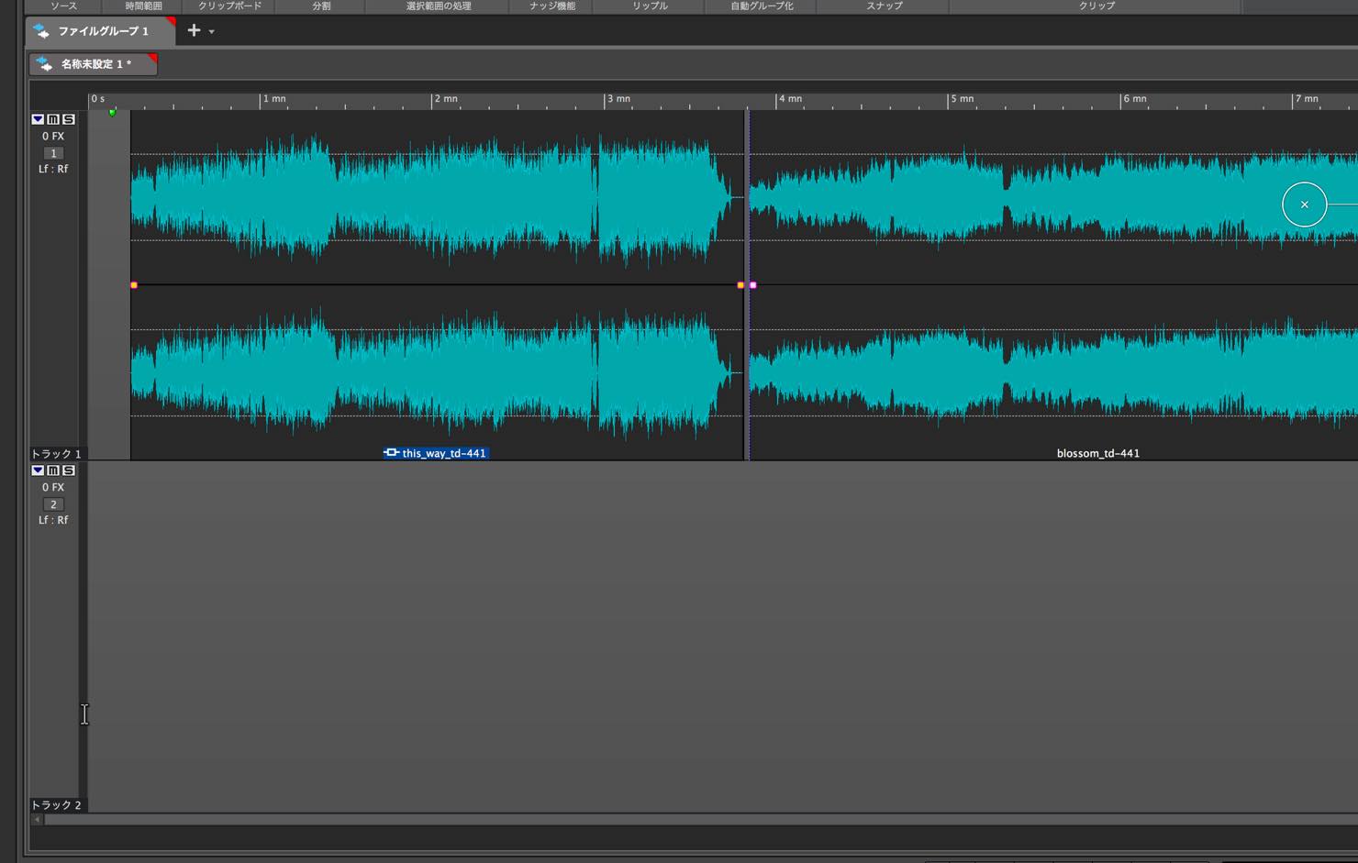Click the 0 FX label on Track 2
The image size is (1358, 863).
coord(53,488)
